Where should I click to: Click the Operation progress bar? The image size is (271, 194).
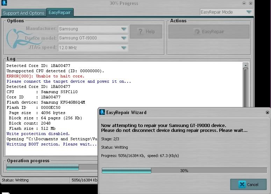(52, 167)
